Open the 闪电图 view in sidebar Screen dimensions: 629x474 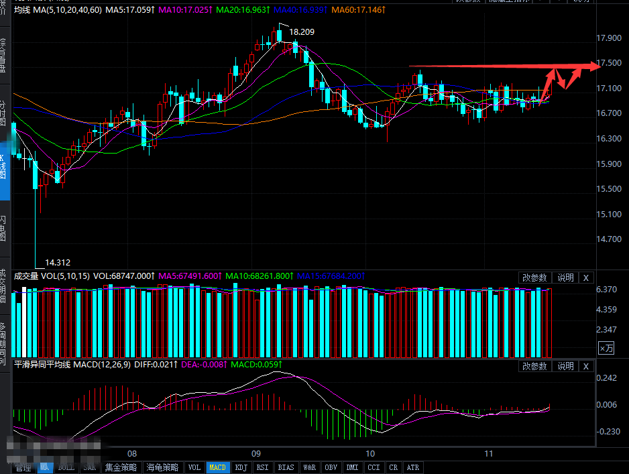(x=4, y=228)
